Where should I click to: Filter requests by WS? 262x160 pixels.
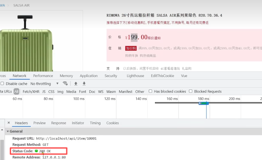pyautogui.click(x=101, y=92)
